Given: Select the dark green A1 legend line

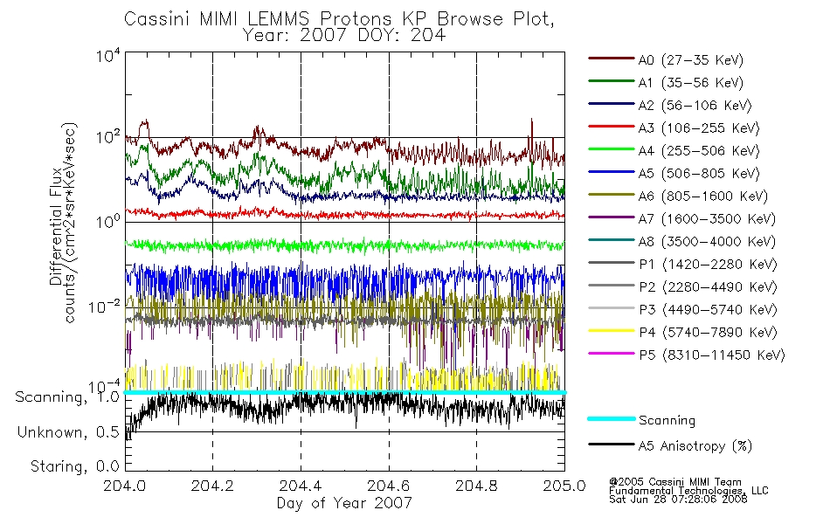Looking at the screenshot, I should click(612, 81).
